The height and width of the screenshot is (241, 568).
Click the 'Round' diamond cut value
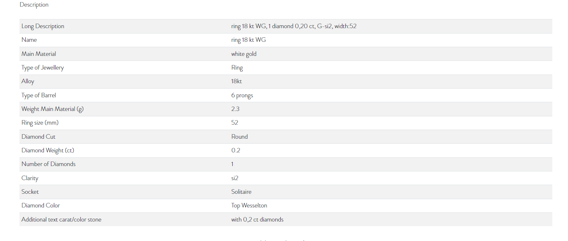pyautogui.click(x=239, y=137)
